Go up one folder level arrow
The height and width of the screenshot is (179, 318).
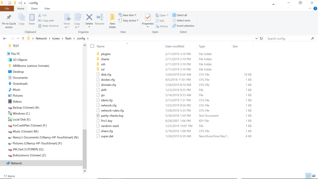click(x=23, y=38)
